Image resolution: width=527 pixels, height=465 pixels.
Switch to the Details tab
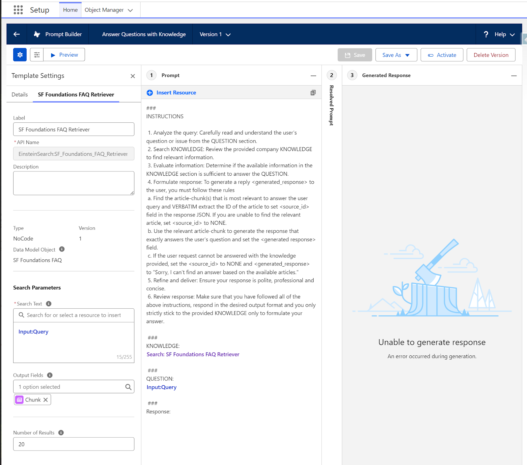(20, 94)
